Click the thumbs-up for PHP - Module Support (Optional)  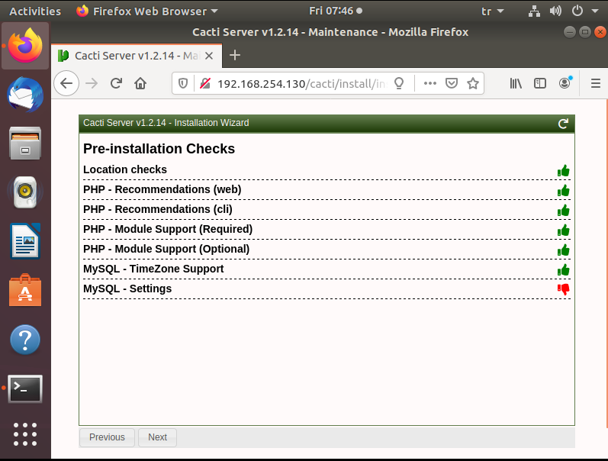pyautogui.click(x=564, y=250)
